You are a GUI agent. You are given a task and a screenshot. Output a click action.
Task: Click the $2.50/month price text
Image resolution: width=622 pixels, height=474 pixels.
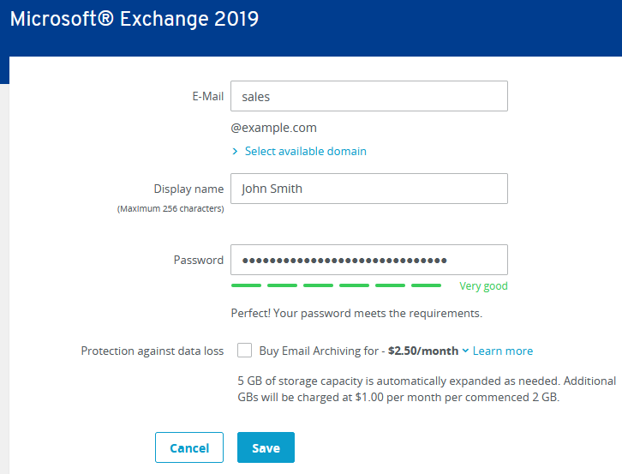423,351
